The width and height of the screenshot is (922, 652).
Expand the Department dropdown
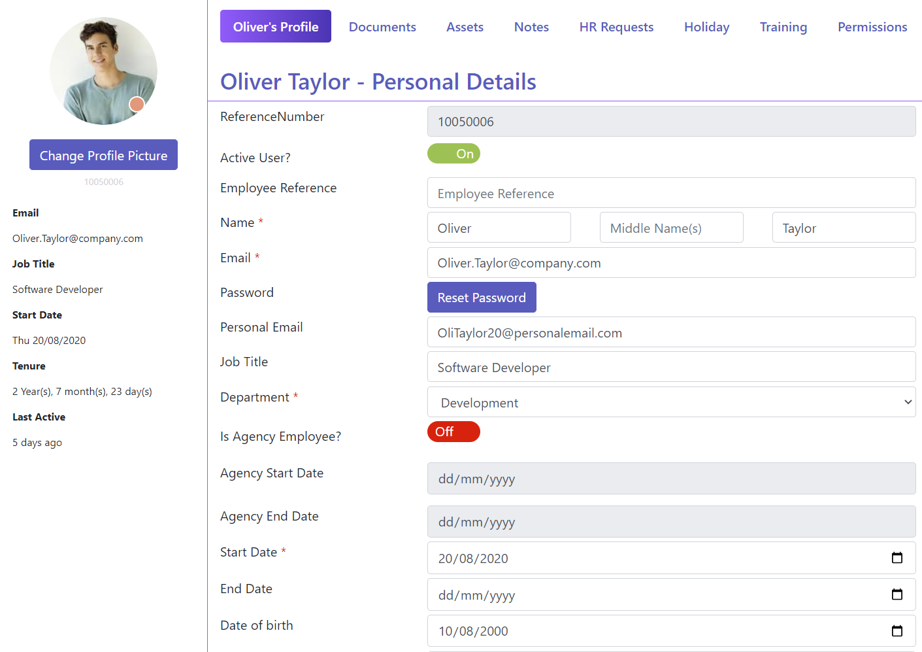pyautogui.click(x=671, y=402)
